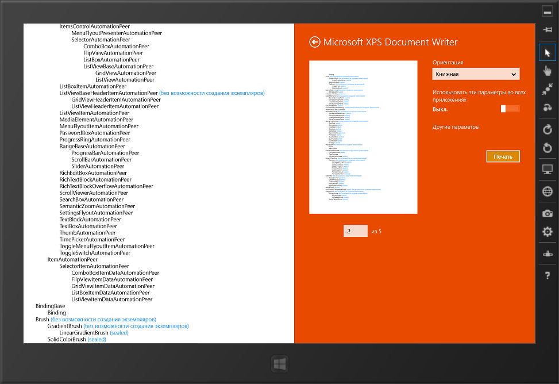Click the Печать button
This screenshot has width=559, height=384.
pyautogui.click(x=503, y=156)
